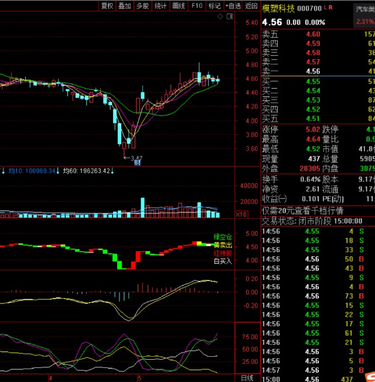The image size is (375, 382).
Task: Click the 模塑科技 stock name
Action: 278,8
